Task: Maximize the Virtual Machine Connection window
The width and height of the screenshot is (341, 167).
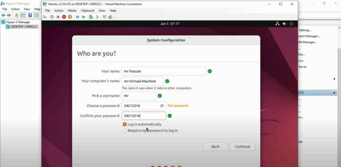Action: click(280, 4)
